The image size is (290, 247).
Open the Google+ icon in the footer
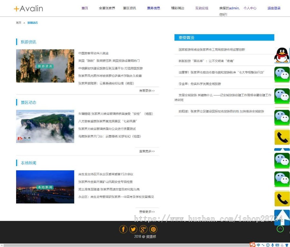(143, 229)
